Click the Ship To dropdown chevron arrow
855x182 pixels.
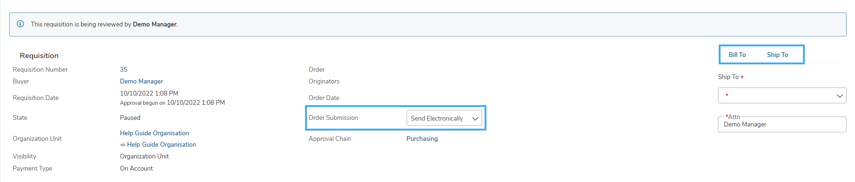(839, 96)
